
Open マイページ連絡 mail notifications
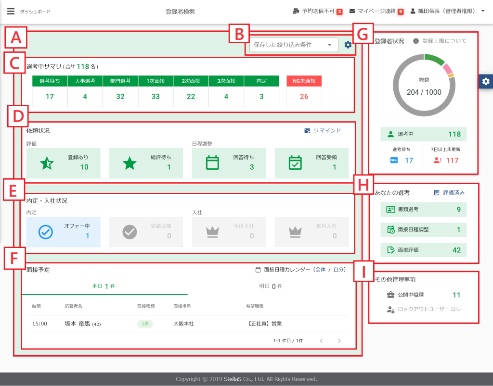[x=352, y=11]
